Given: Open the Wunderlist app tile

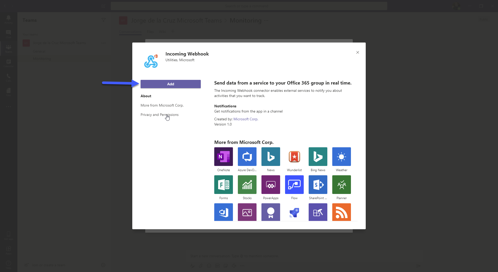Looking at the screenshot, I should coord(294,157).
